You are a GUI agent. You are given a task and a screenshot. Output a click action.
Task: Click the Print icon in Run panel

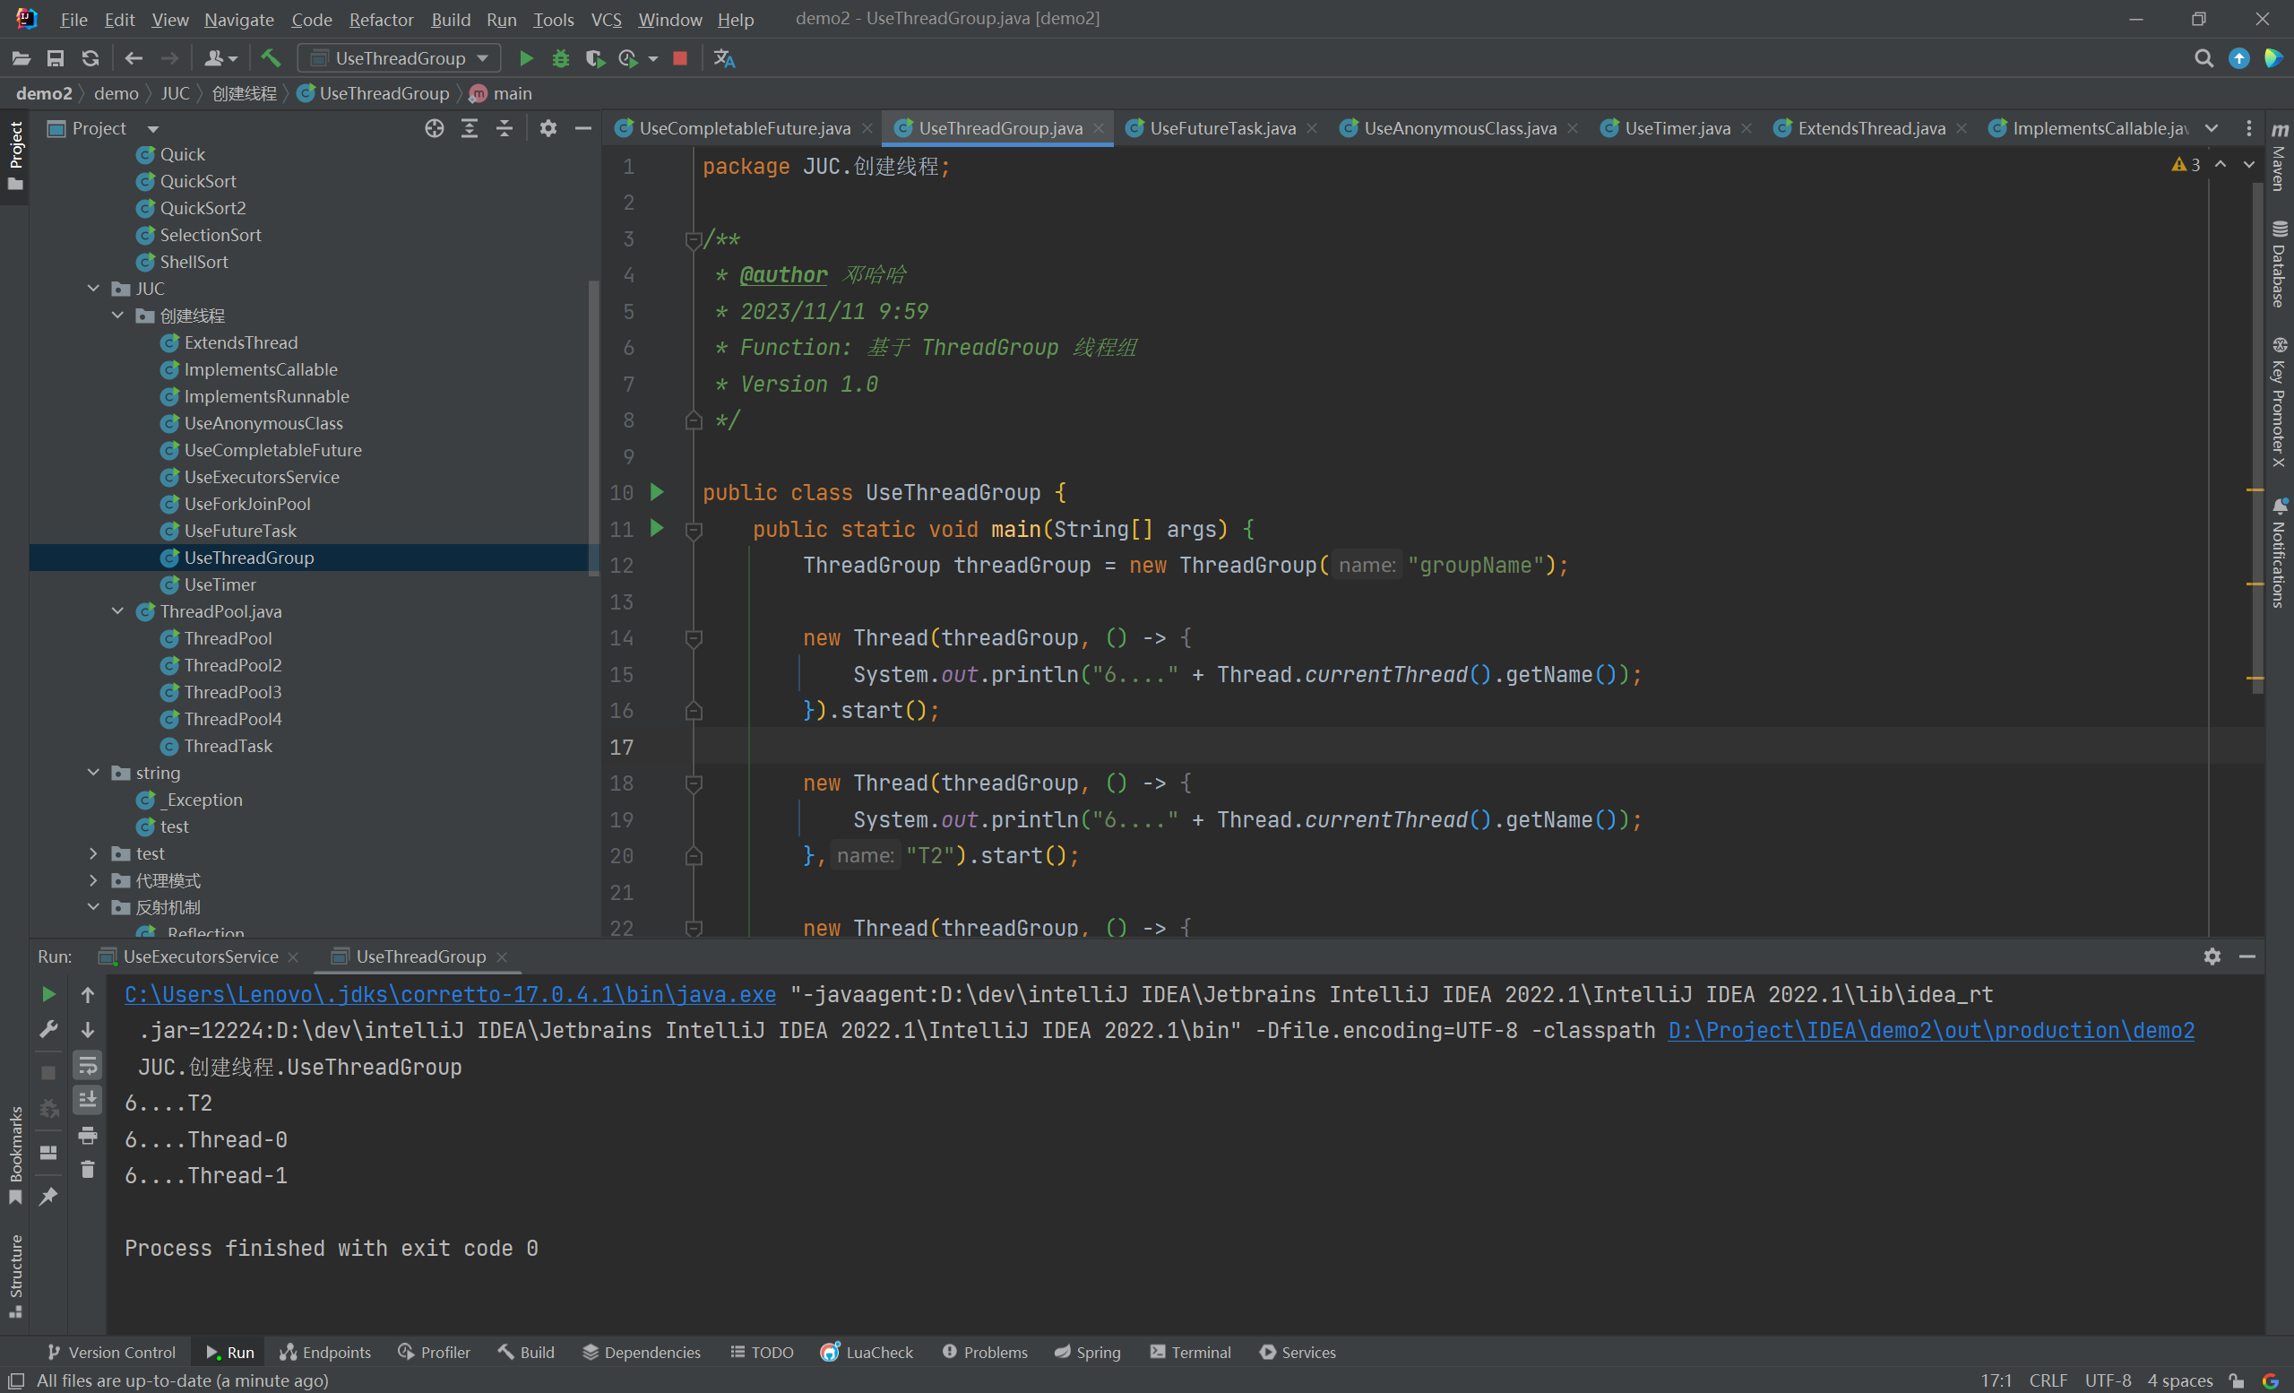[88, 1135]
